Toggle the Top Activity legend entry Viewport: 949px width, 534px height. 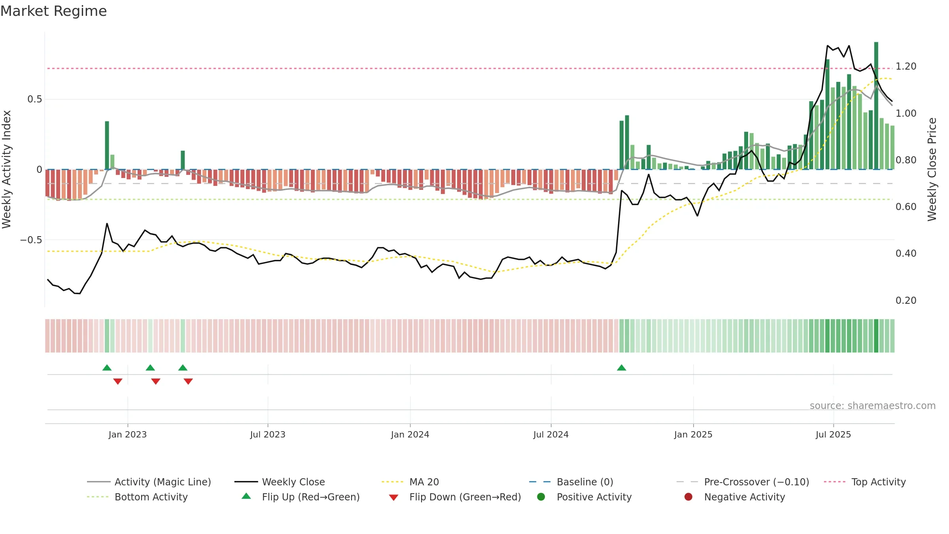(865, 482)
